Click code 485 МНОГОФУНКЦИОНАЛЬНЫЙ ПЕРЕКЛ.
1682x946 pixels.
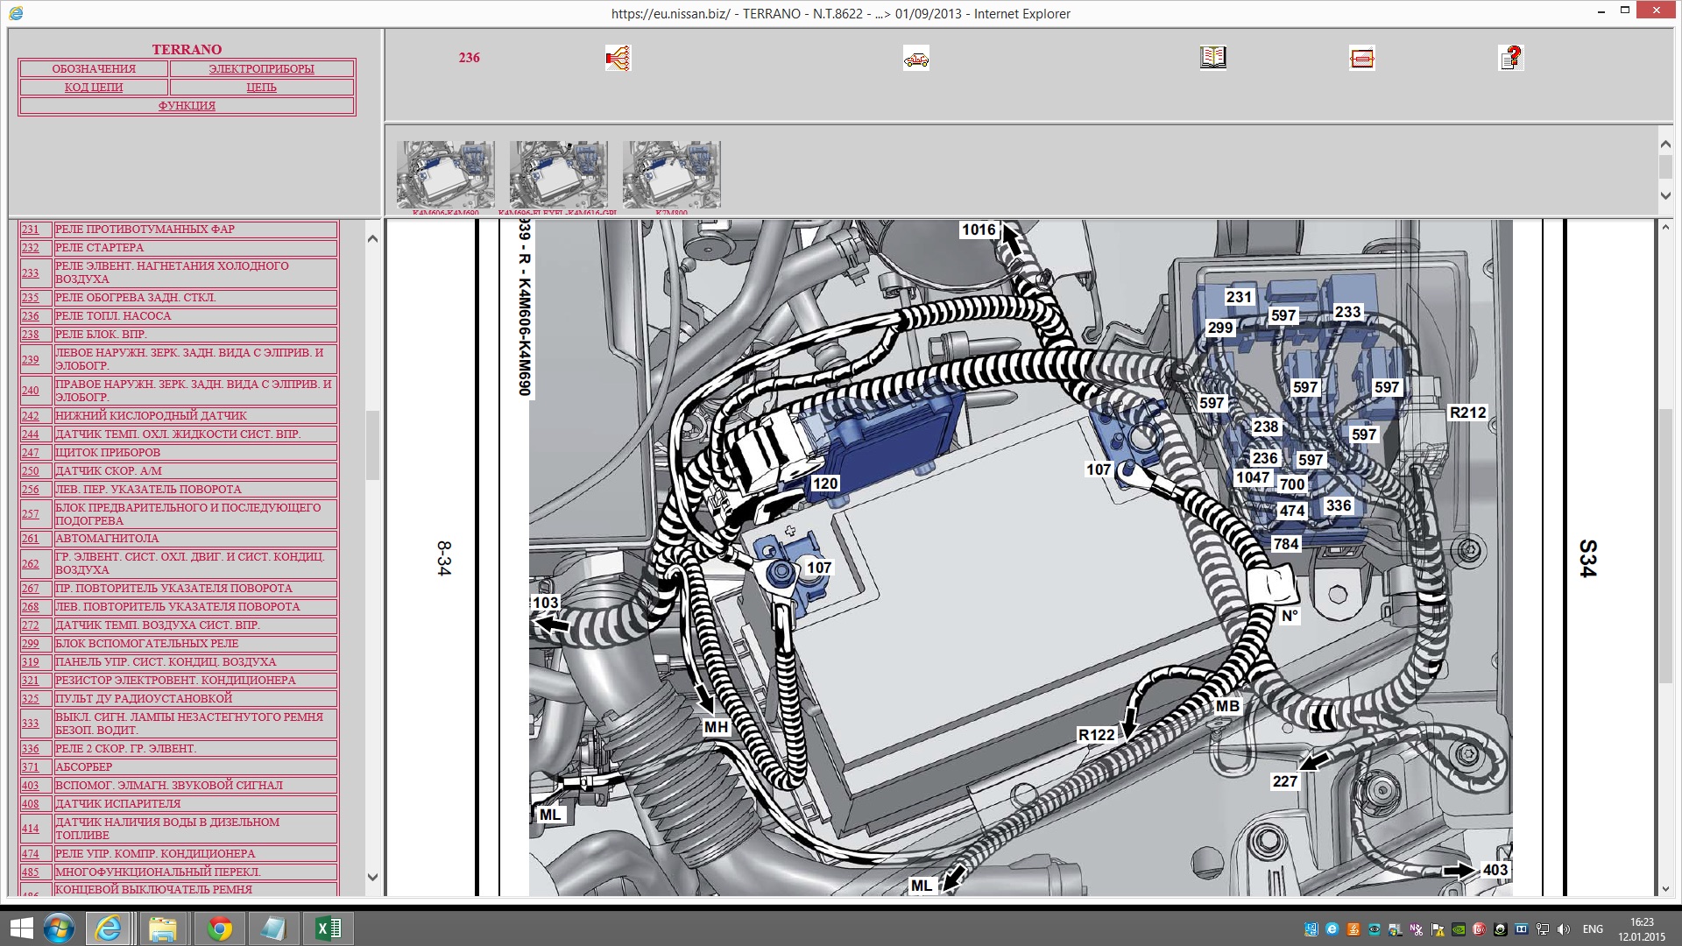click(x=31, y=872)
